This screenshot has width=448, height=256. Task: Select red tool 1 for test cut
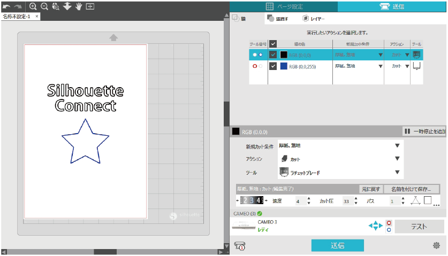coord(389,223)
